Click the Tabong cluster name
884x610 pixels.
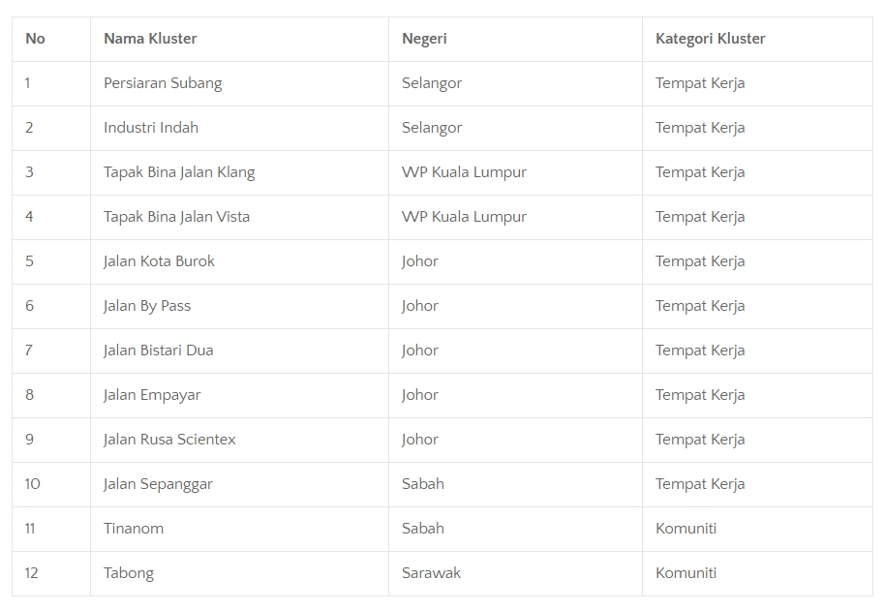tap(129, 573)
